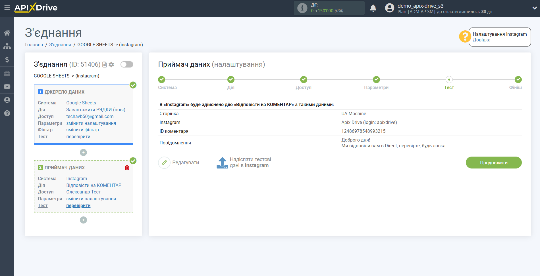This screenshot has height=276, width=540.
Task: Click the yellow help question icon
Action: [465, 37]
